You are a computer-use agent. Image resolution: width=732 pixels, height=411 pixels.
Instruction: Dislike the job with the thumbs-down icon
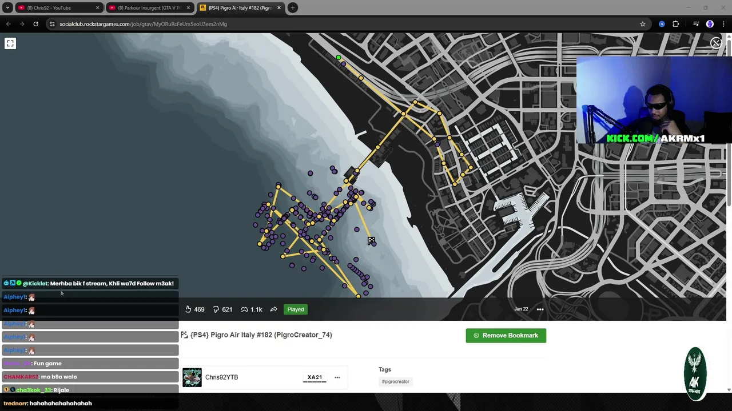[216, 309]
